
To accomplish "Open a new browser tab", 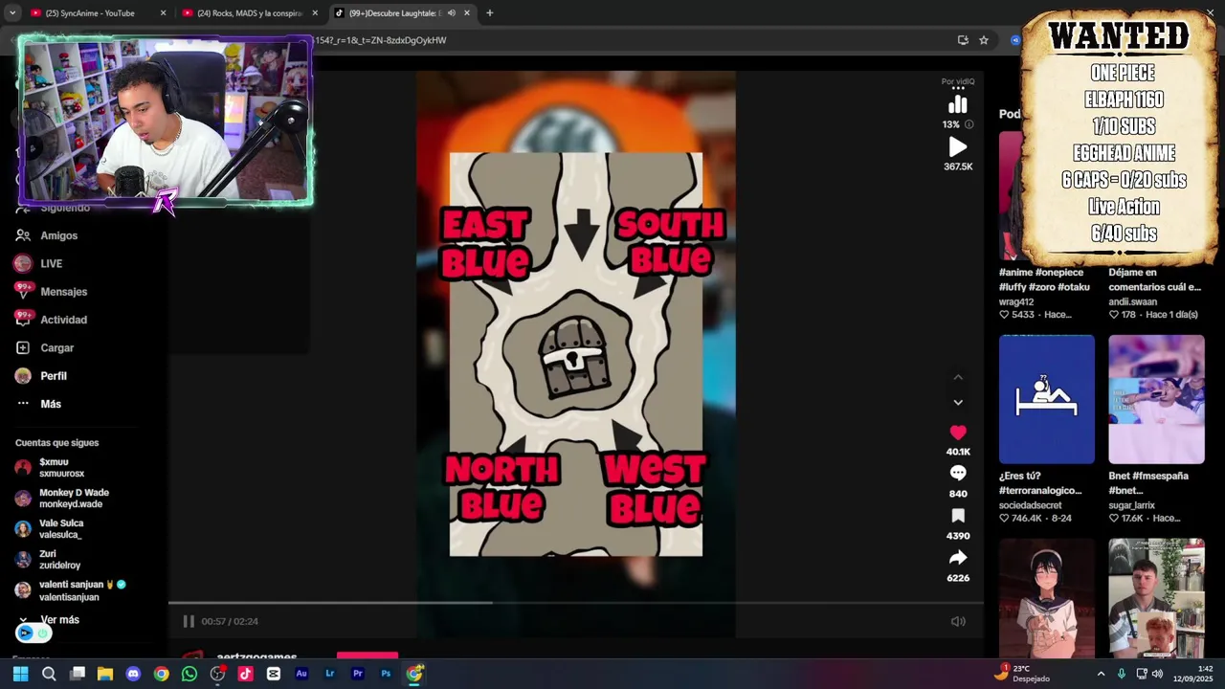I will pos(489,13).
